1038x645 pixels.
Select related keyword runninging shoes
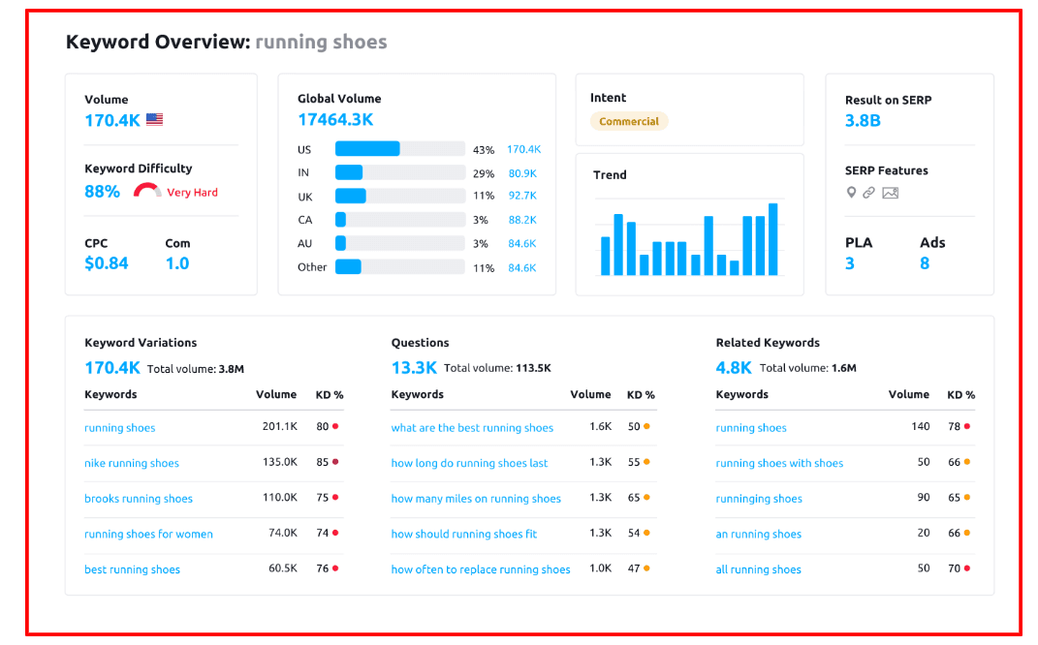pyautogui.click(x=758, y=498)
